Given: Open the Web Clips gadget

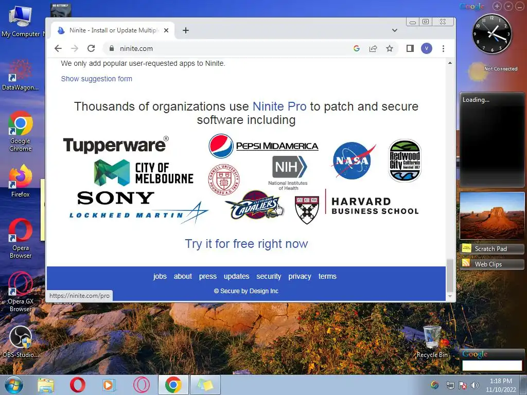Looking at the screenshot, I should pyautogui.click(x=491, y=264).
